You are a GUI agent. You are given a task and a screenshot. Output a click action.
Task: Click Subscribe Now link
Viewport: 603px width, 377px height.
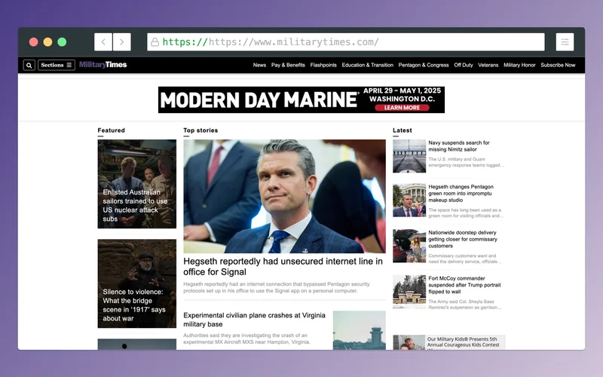coord(558,66)
